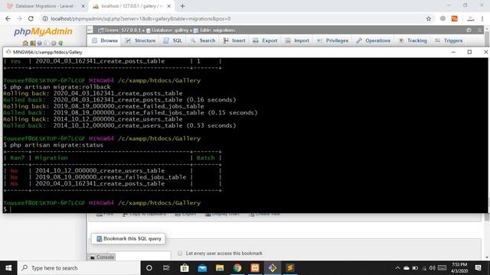Open Google Chrome from taskbar
This screenshot has height=275, width=490.
(x=237, y=268)
